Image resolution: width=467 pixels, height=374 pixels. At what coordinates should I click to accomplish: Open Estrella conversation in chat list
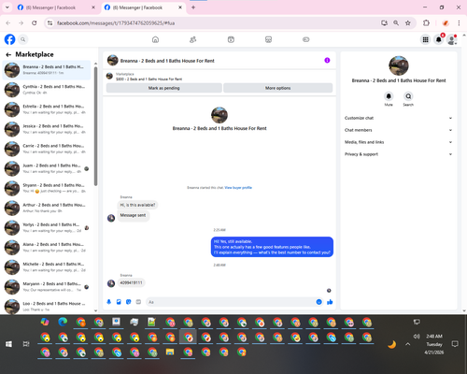(47, 109)
